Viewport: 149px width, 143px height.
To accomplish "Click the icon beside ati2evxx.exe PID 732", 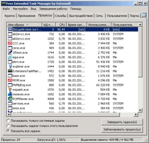I will [x=10, y=34].
